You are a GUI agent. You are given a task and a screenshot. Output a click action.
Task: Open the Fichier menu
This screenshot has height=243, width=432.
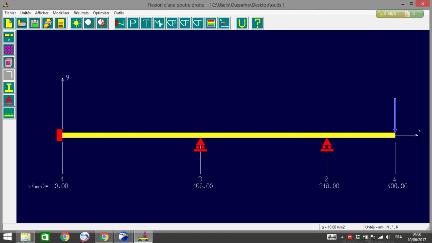(x=10, y=13)
